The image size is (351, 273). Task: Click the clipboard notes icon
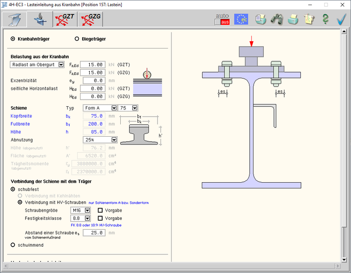309,19
